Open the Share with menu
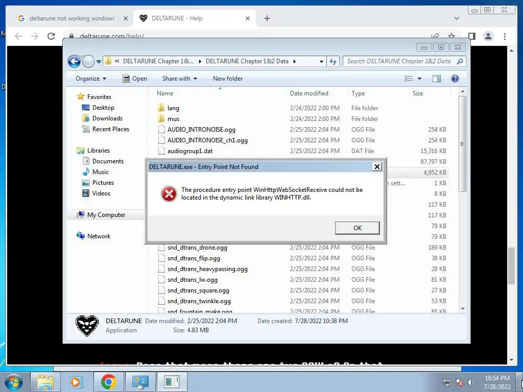 pos(179,79)
